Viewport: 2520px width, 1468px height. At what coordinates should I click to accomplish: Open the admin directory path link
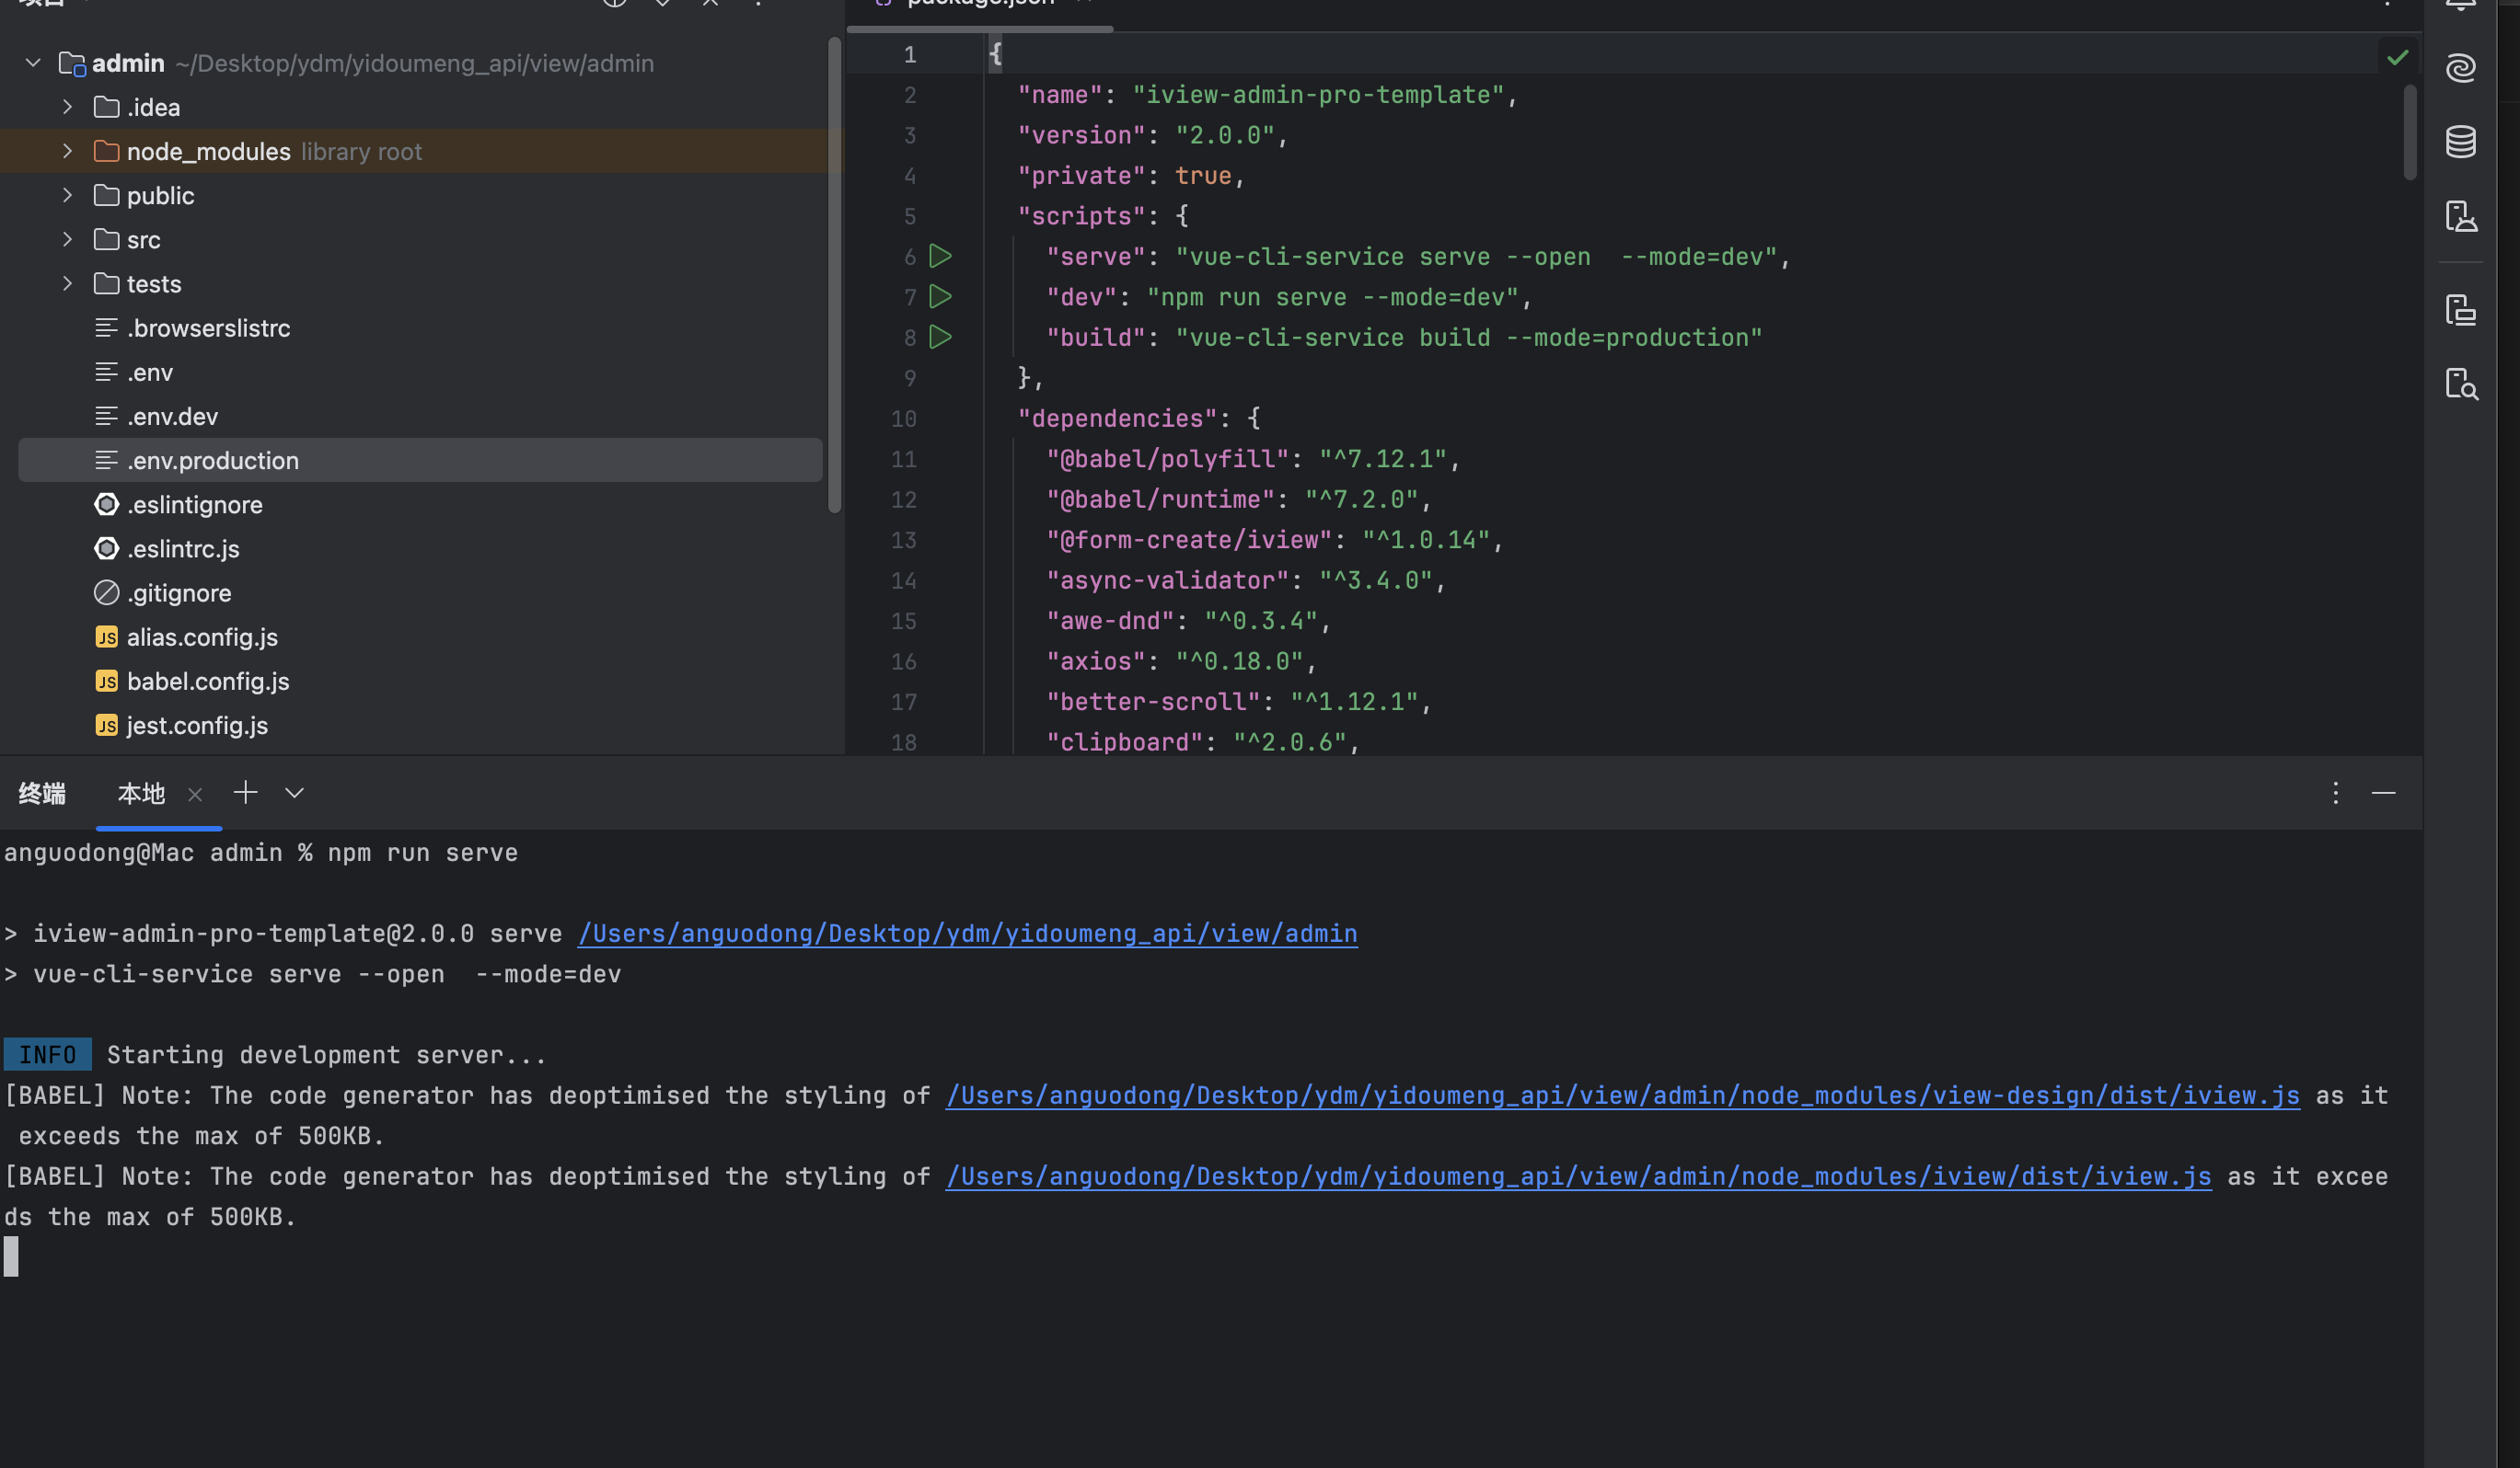pyautogui.click(x=967, y=934)
